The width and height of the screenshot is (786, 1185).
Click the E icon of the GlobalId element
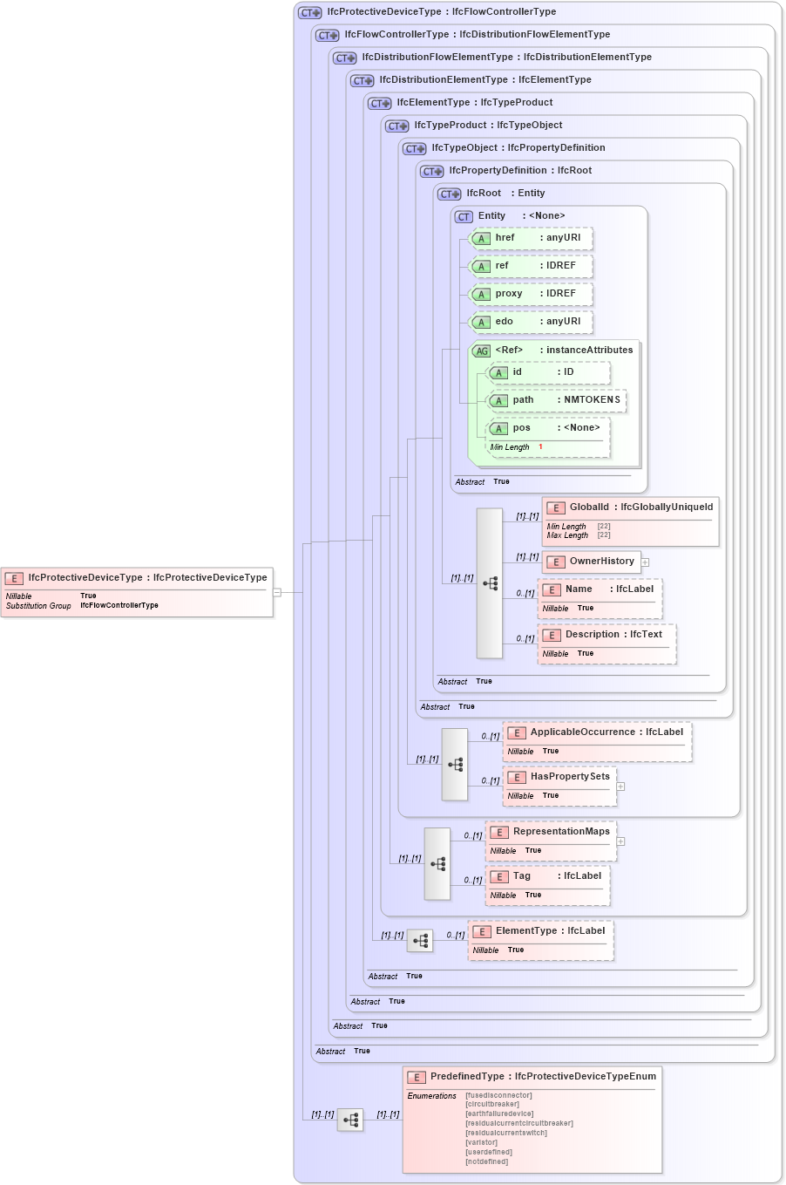tap(554, 507)
